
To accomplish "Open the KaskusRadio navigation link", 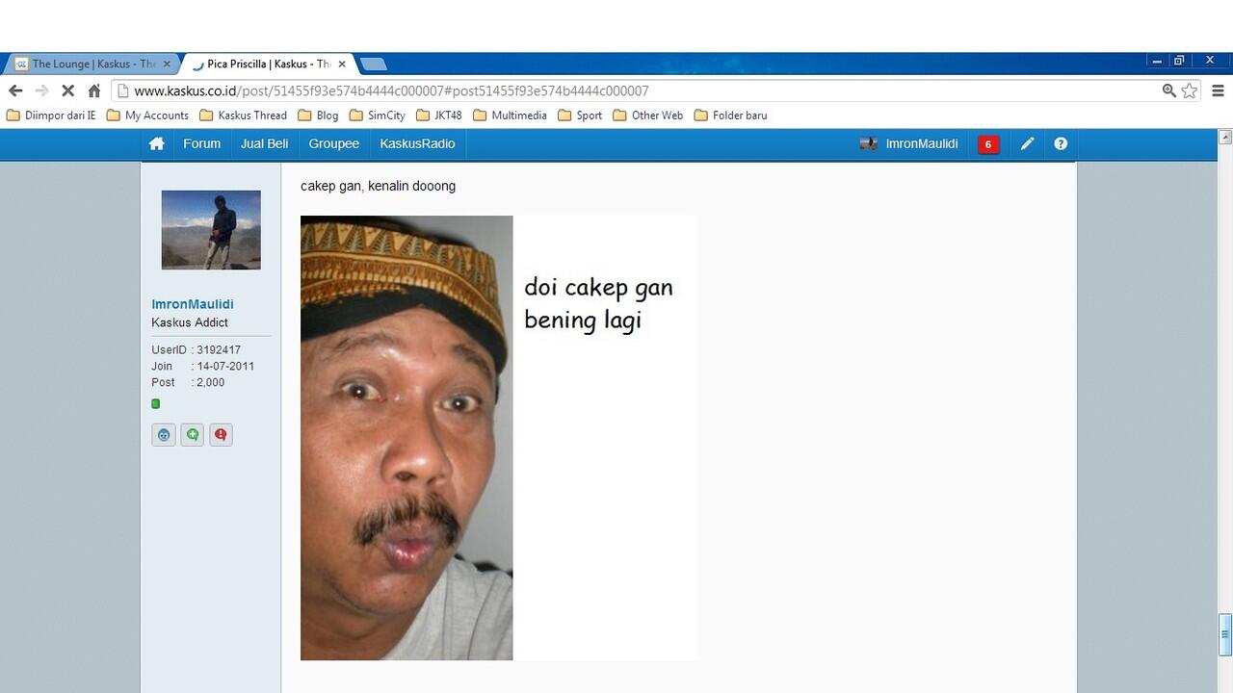I will pyautogui.click(x=417, y=143).
